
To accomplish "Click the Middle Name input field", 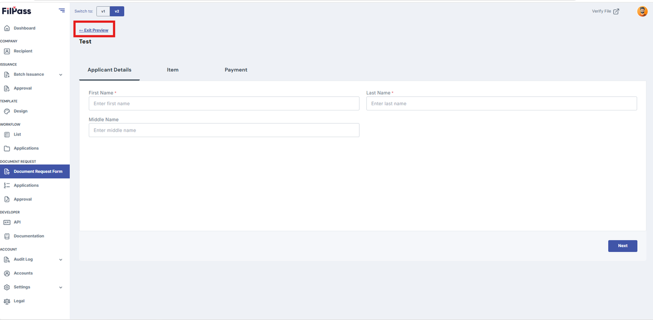I will (224, 130).
